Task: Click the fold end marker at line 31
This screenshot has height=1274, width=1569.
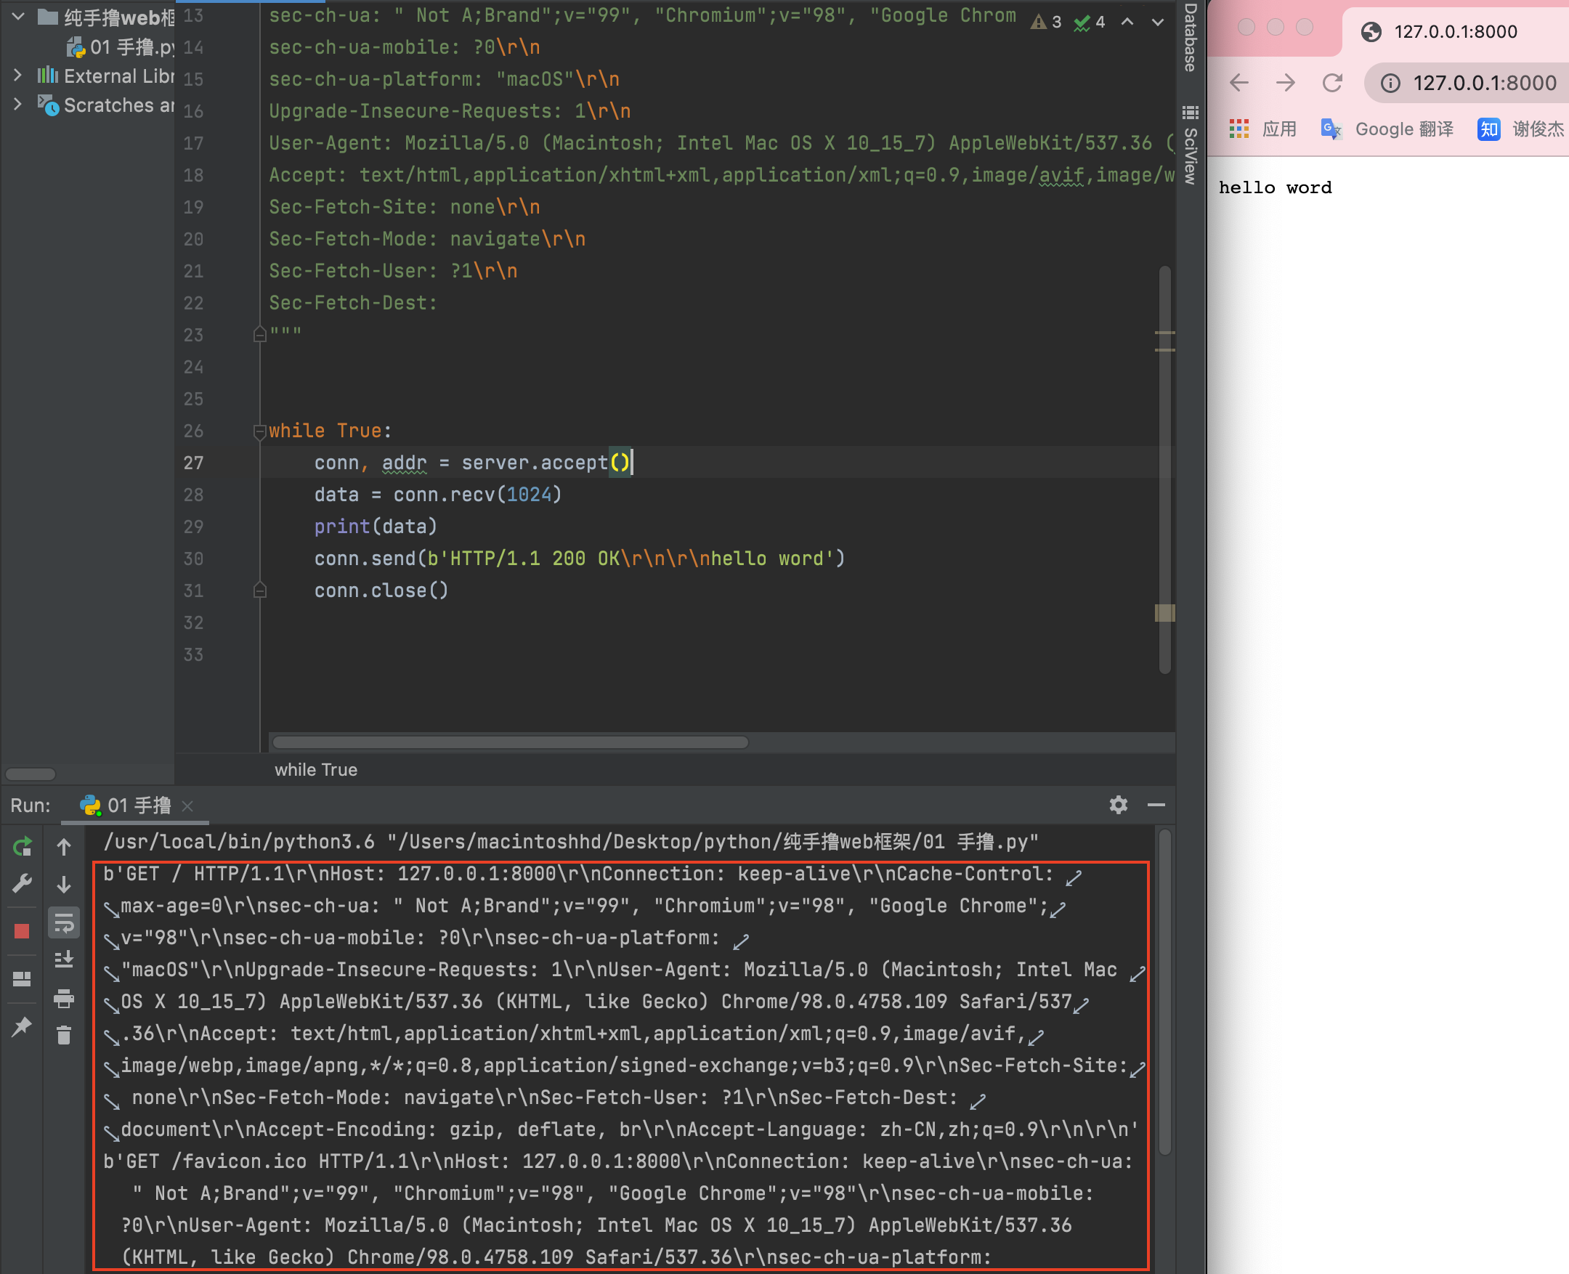Action: (x=259, y=590)
